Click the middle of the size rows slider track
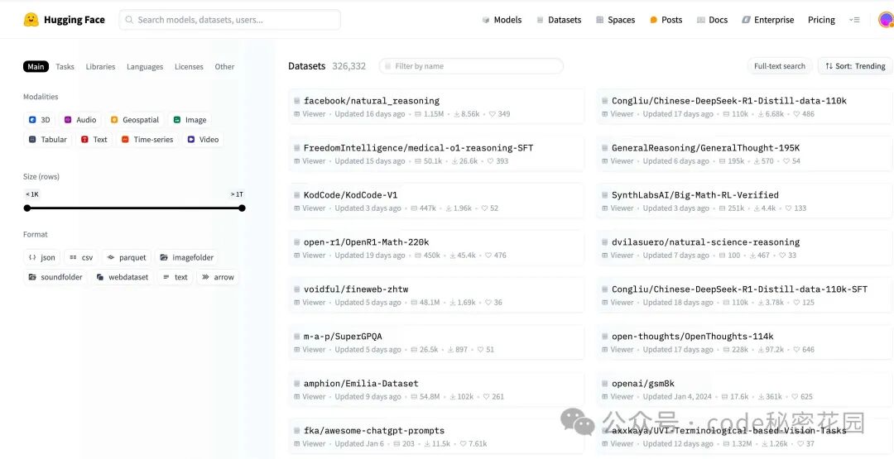The image size is (894, 459). click(135, 208)
